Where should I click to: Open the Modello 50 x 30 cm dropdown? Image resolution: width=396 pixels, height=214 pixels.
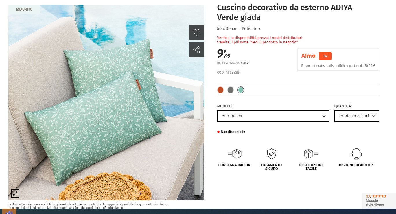click(273, 116)
